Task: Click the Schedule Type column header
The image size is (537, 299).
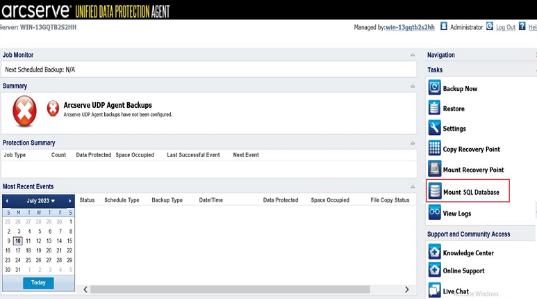Action: [122, 200]
